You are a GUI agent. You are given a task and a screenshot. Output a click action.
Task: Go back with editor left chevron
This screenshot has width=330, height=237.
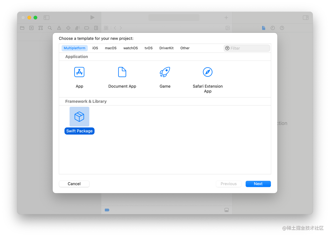pyautogui.click(x=115, y=28)
